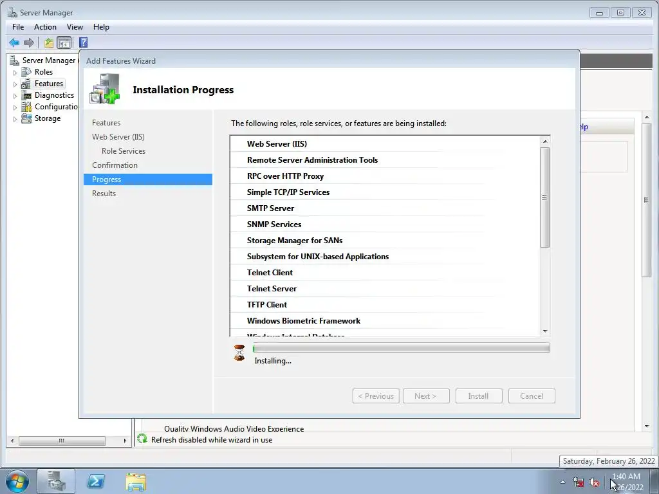Open the Windows Start orb
Viewport: 659px width, 494px height.
coord(17,481)
